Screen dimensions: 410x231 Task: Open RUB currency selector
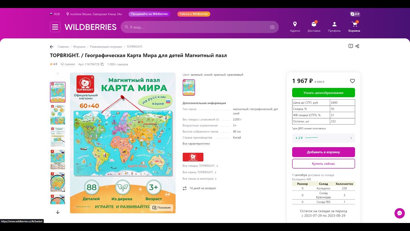tap(55, 14)
